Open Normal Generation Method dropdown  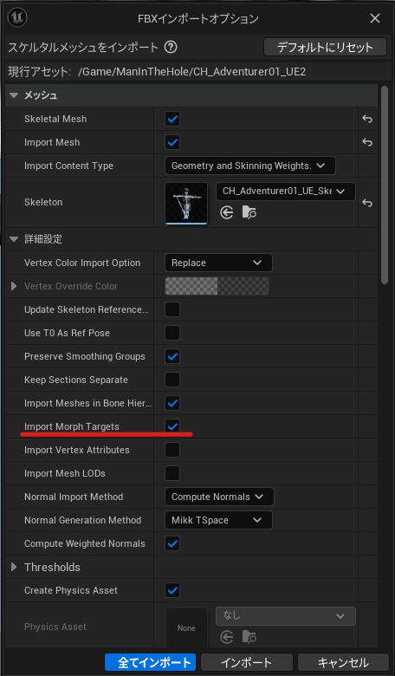[x=218, y=520]
